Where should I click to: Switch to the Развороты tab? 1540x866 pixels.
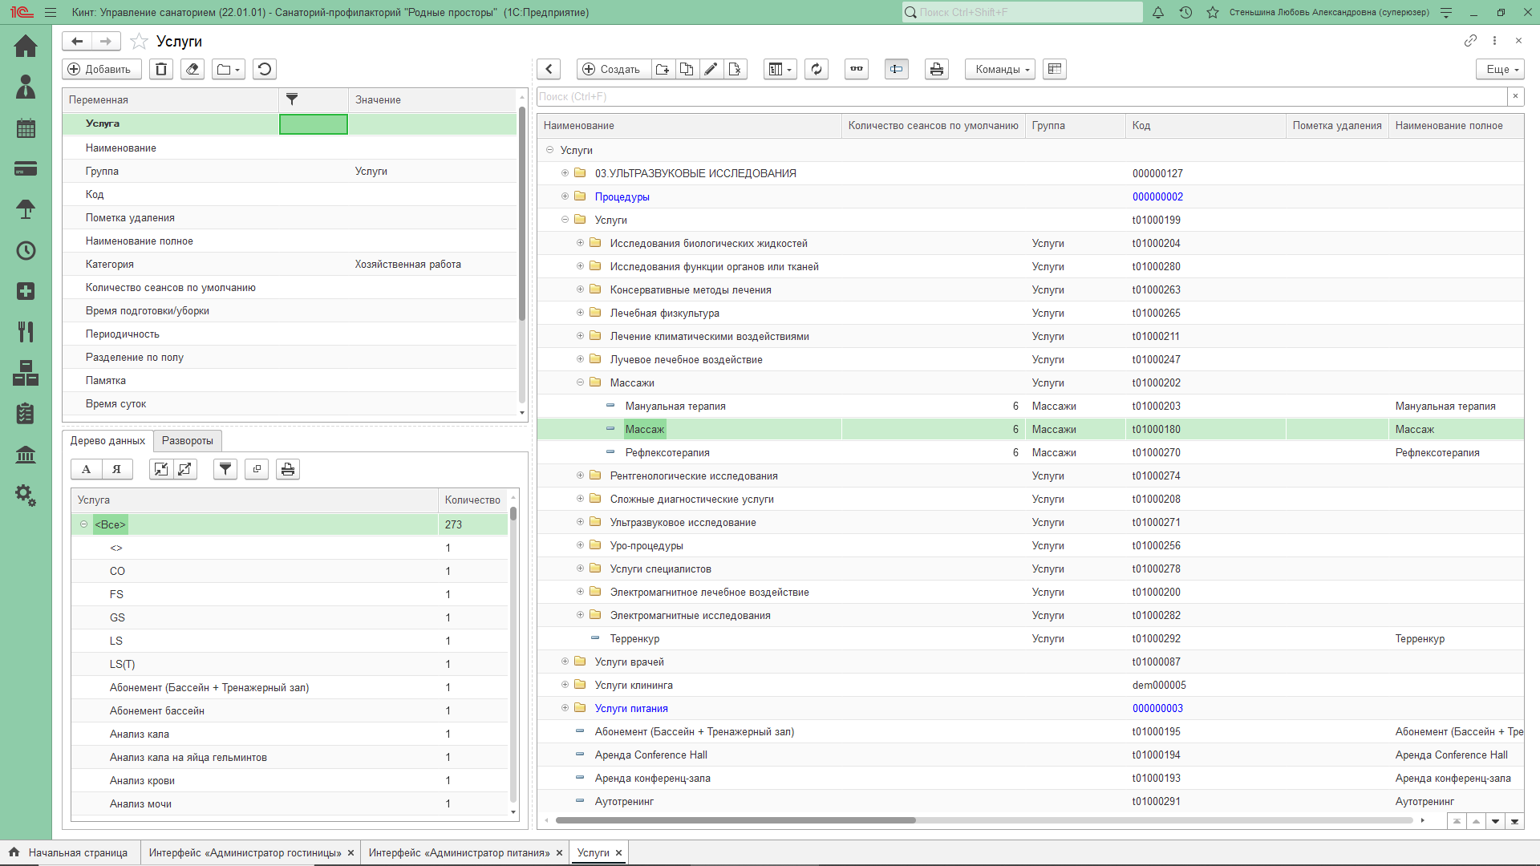pyautogui.click(x=187, y=440)
